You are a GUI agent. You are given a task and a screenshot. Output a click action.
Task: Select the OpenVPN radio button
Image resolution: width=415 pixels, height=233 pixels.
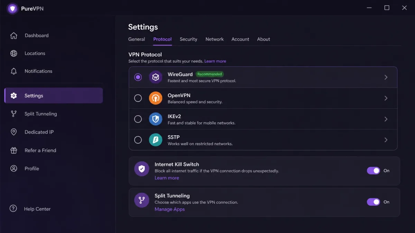coord(138,98)
